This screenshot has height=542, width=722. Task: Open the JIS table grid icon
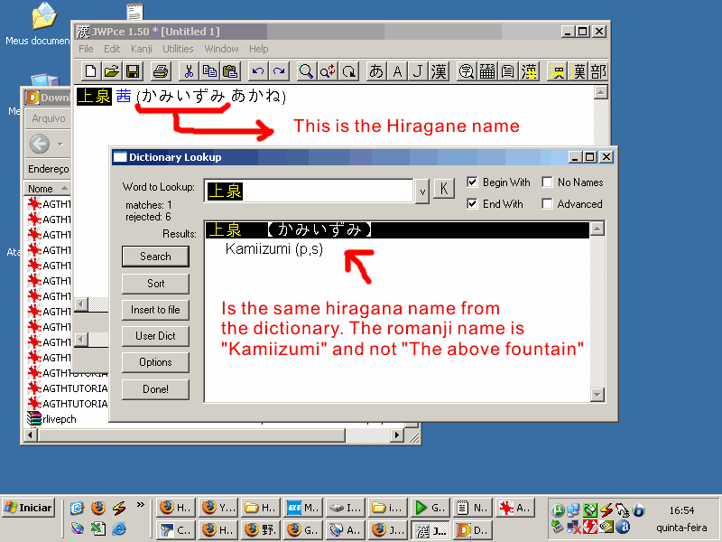[487, 71]
